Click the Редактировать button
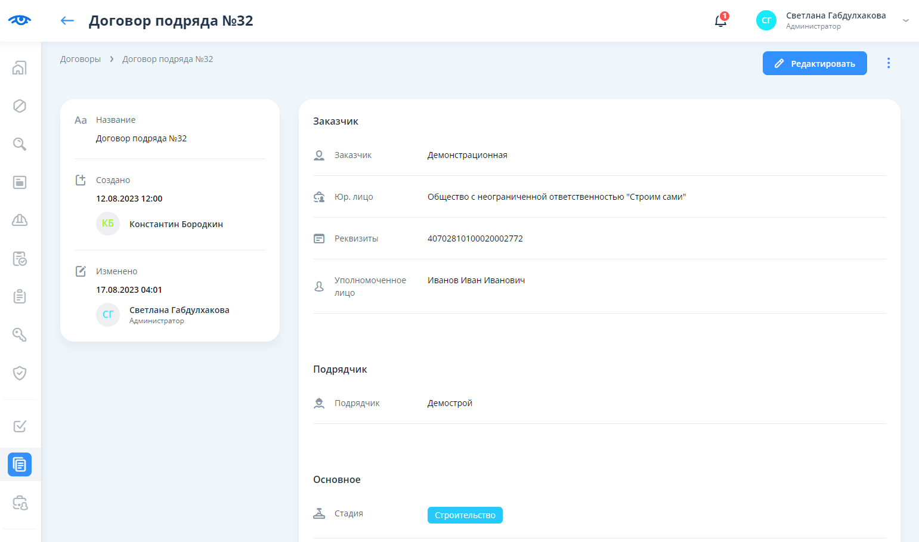The image size is (919, 542). tap(814, 63)
